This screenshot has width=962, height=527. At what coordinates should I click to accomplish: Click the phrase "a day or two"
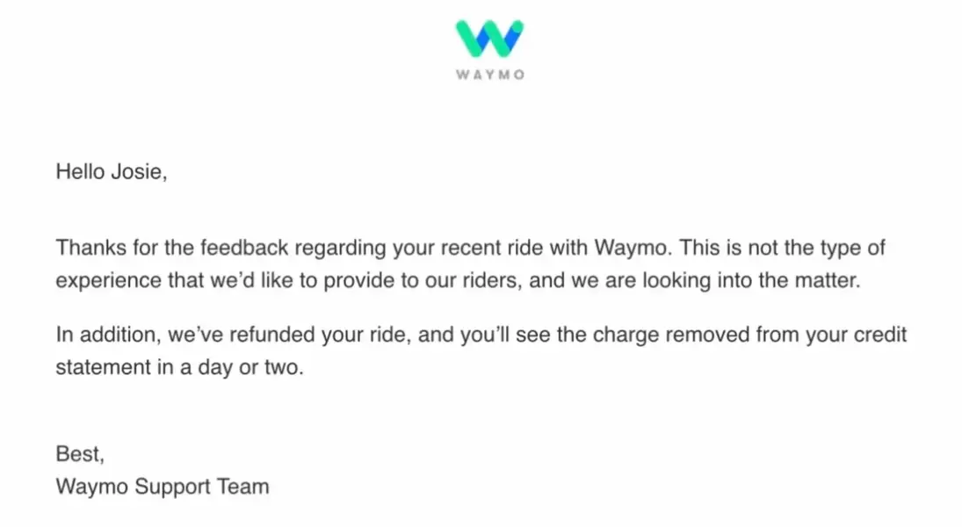pyautogui.click(x=250, y=367)
